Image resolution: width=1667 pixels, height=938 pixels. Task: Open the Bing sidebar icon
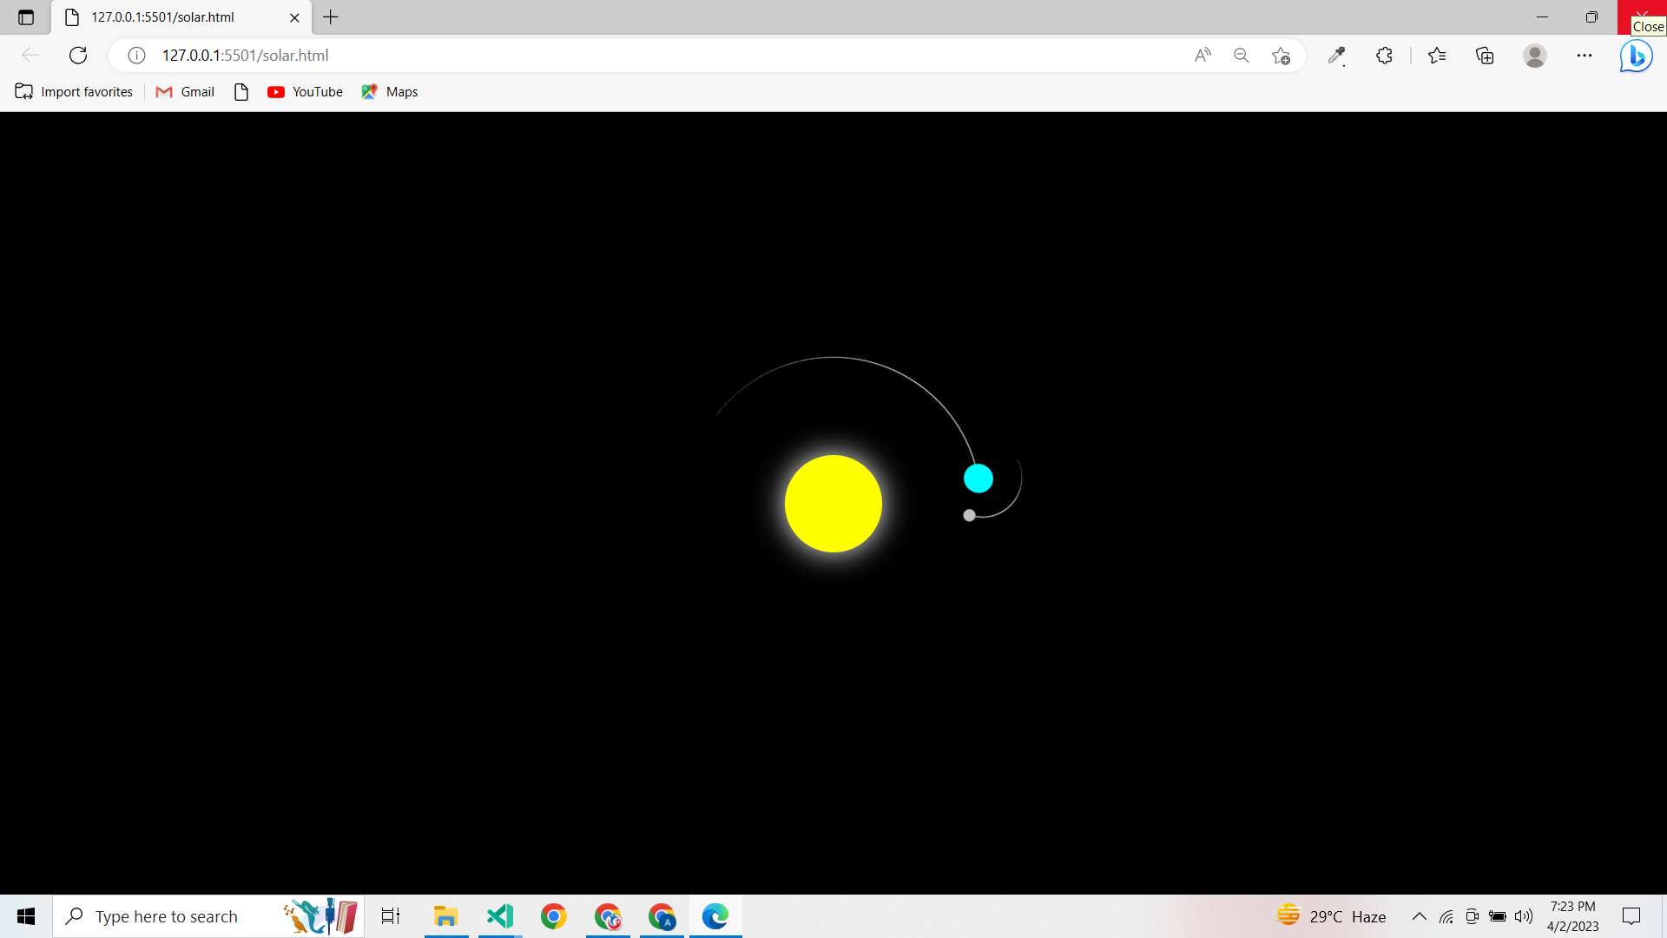[x=1636, y=55]
